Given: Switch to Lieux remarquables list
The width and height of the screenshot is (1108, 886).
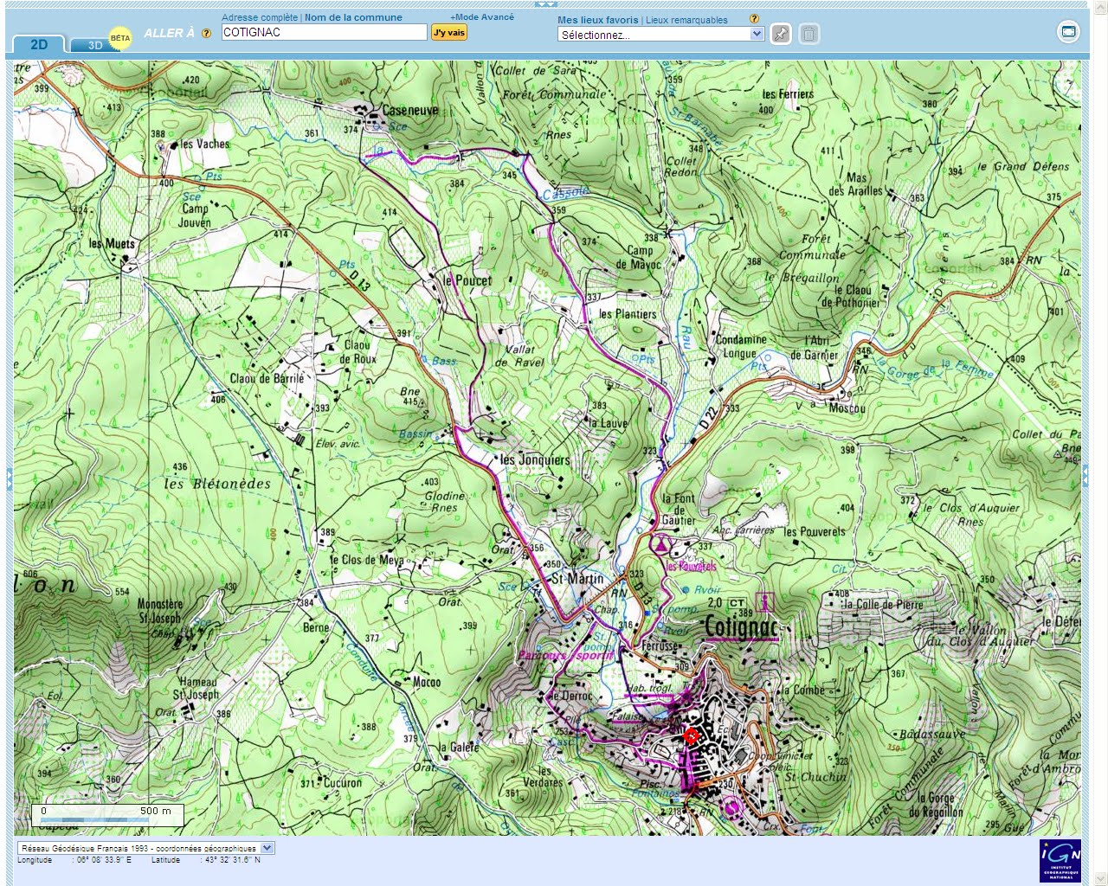Looking at the screenshot, I should pyautogui.click(x=686, y=20).
